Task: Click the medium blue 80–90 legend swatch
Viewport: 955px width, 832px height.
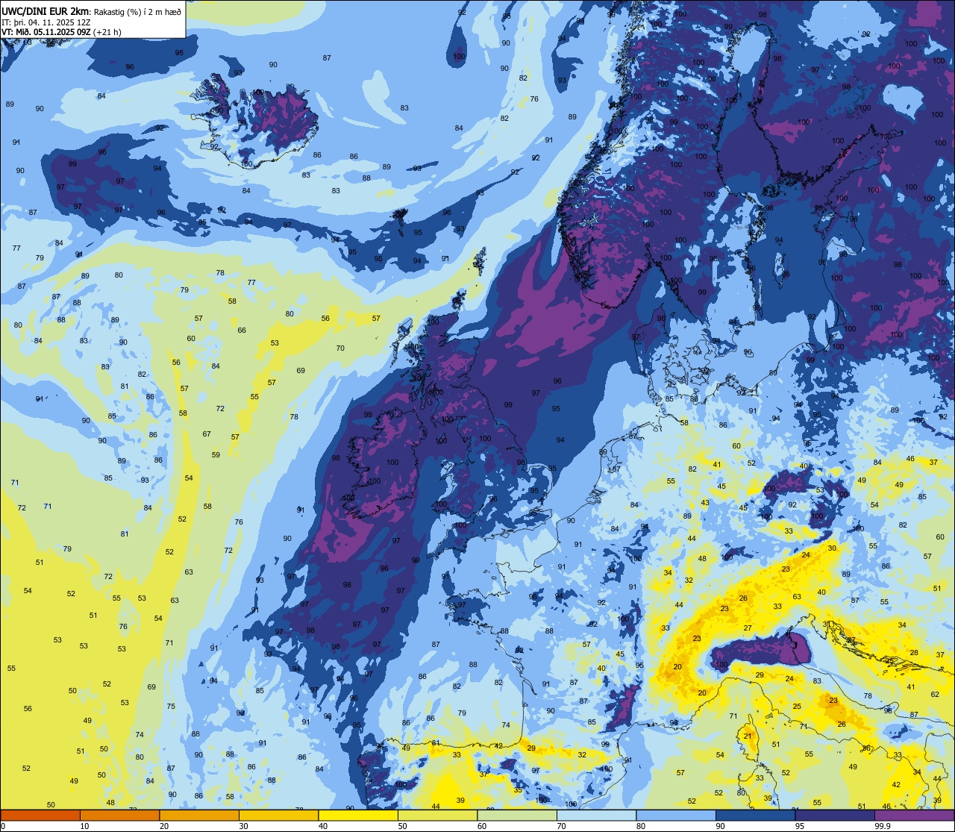Action: 676,816
